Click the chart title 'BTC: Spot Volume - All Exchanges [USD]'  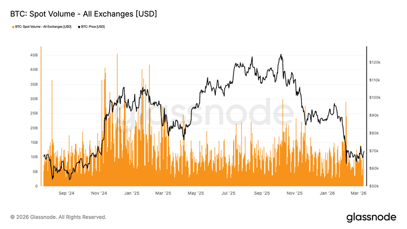[x=83, y=14]
